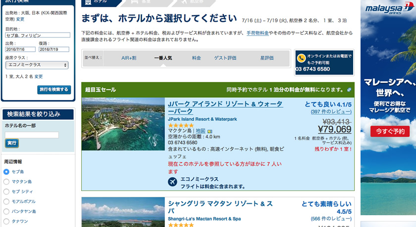Click ホテル名の一部 text input
416x227 pixels.
tap(32, 135)
